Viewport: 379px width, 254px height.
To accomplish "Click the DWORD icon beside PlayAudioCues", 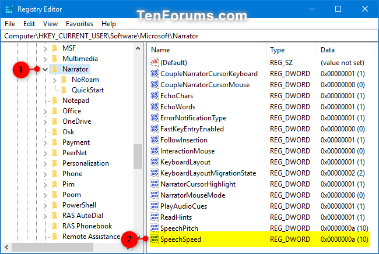I will [155, 206].
